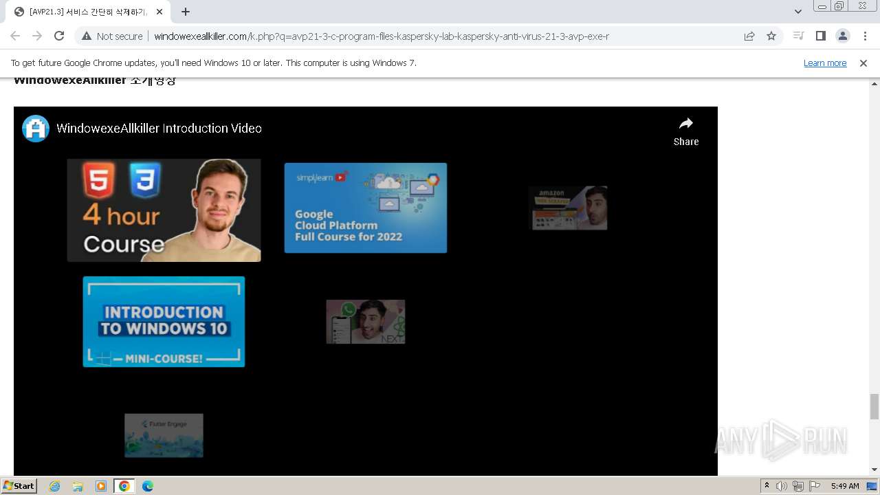Focus the windowexeallkiller.com address bar
This screenshot has width=880, height=495.
382,36
